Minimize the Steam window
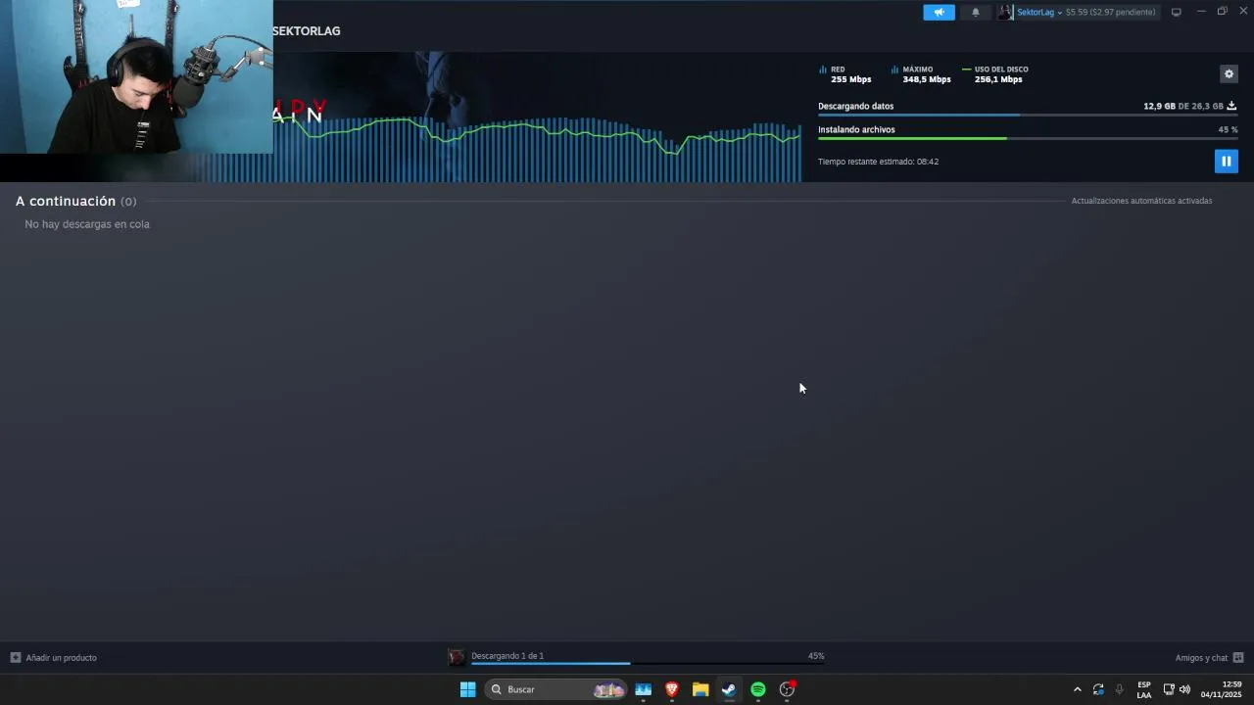The width and height of the screenshot is (1254, 705). [x=1201, y=12]
